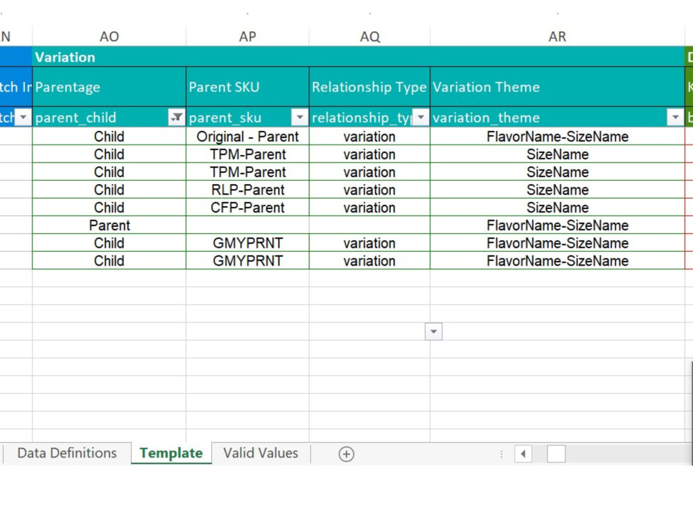Open parent_sku filter dropdown
The height and width of the screenshot is (519, 693).
(299, 118)
